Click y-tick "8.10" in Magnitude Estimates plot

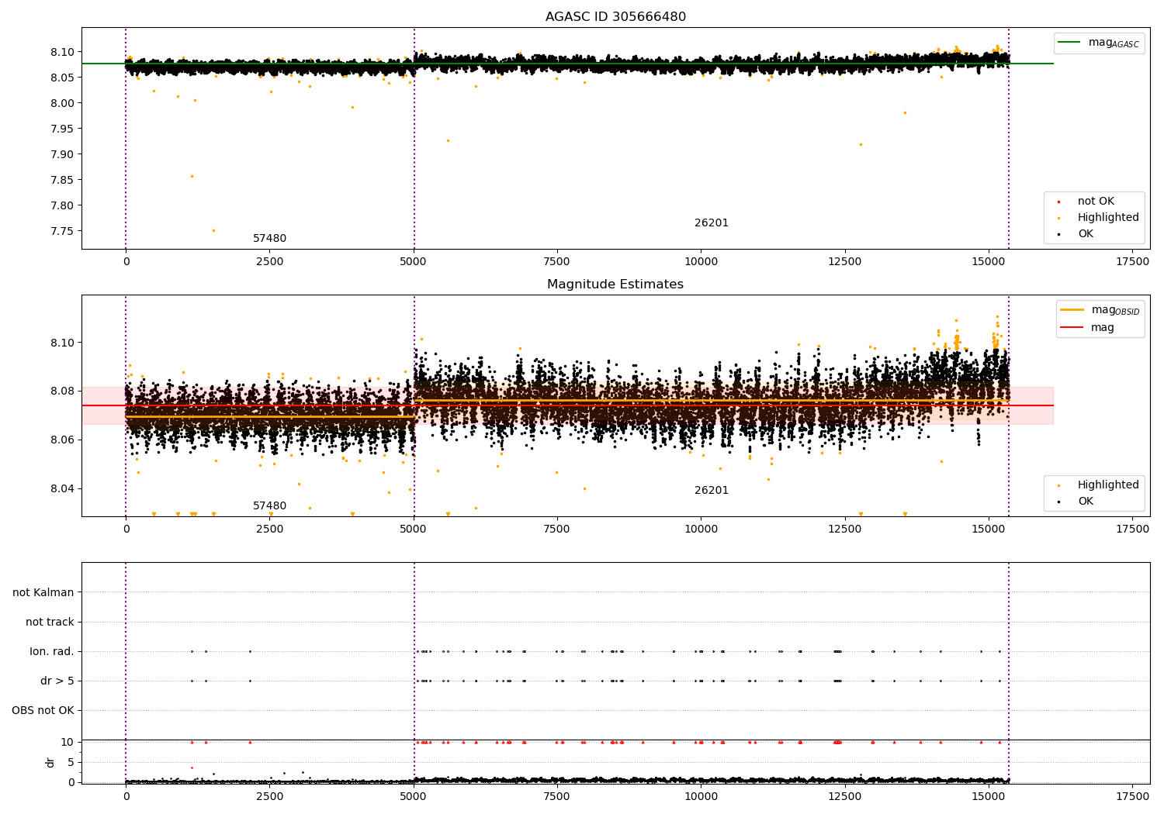pos(62,343)
